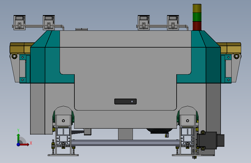Select the pipe elbow near the signal tower
Image resolution: width=251 pixels, height=163 pixels.
tap(187, 27)
